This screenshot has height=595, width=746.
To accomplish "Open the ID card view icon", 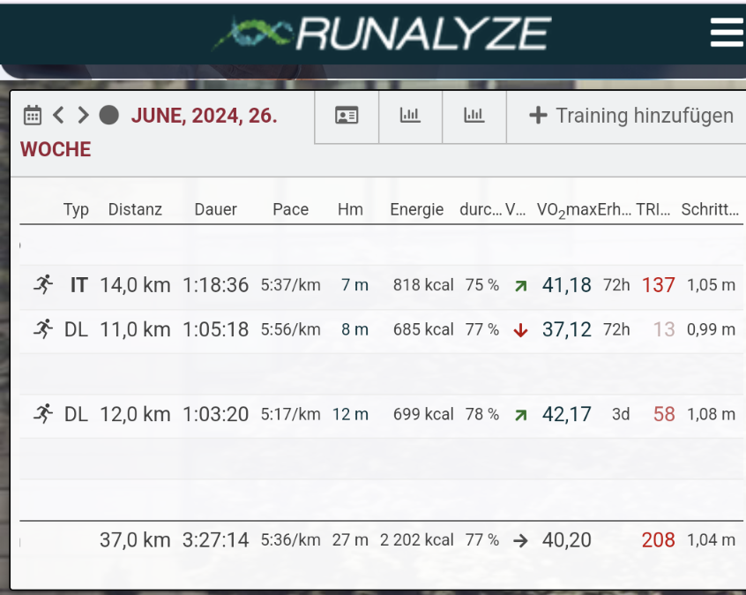I will [347, 116].
